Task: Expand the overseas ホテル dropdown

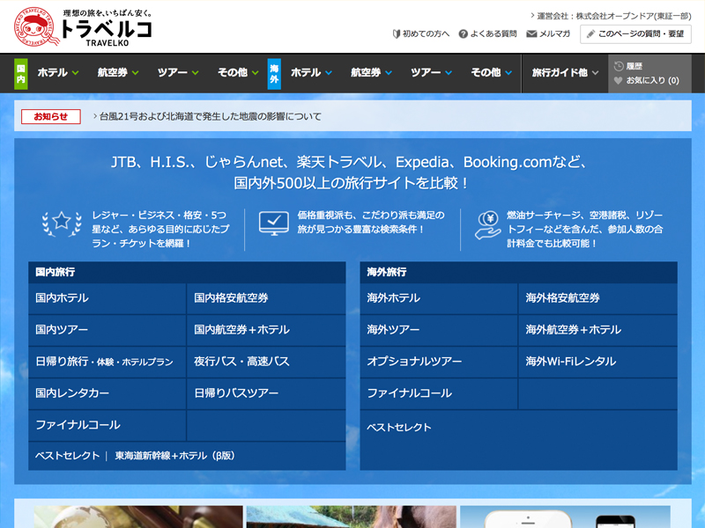Action: (311, 73)
